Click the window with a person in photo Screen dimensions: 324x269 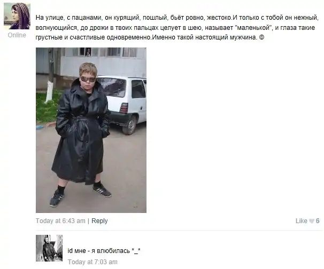coord(88,52)
